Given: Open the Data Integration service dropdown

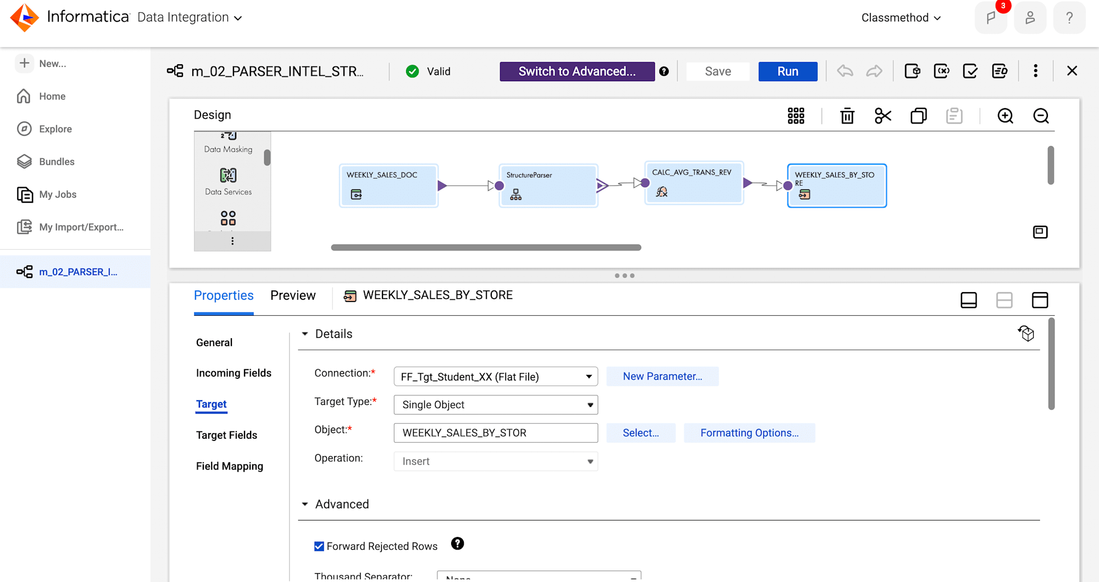Looking at the screenshot, I should (190, 18).
